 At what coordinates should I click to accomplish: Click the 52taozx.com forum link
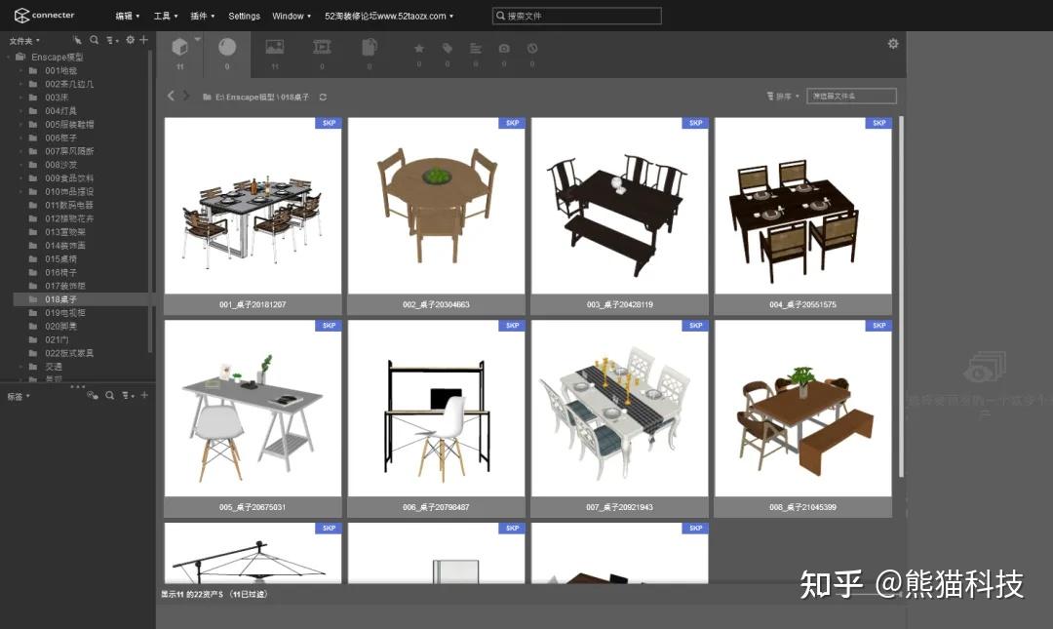388,16
